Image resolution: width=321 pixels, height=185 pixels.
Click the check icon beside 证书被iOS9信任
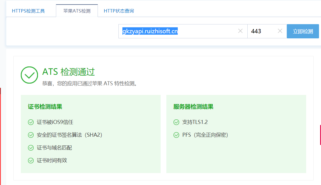pos(31,122)
